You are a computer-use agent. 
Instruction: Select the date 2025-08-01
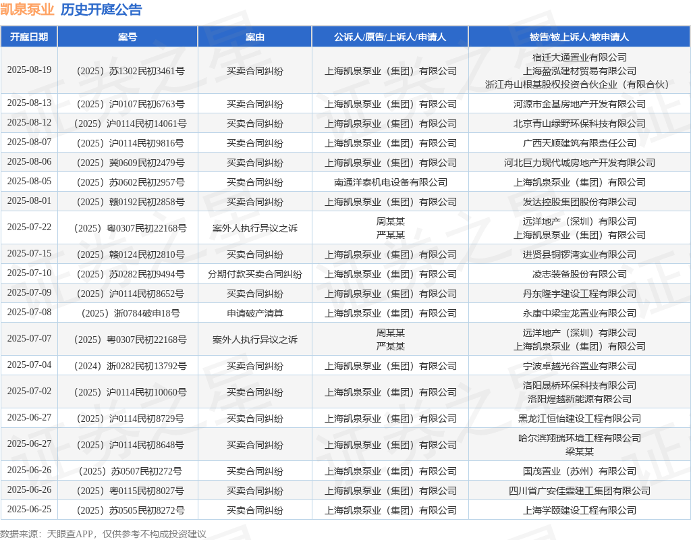(x=29, y=200)
